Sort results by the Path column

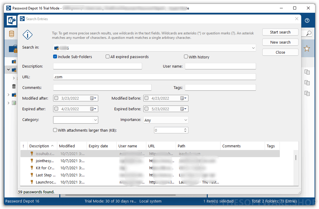click(198, 146)
